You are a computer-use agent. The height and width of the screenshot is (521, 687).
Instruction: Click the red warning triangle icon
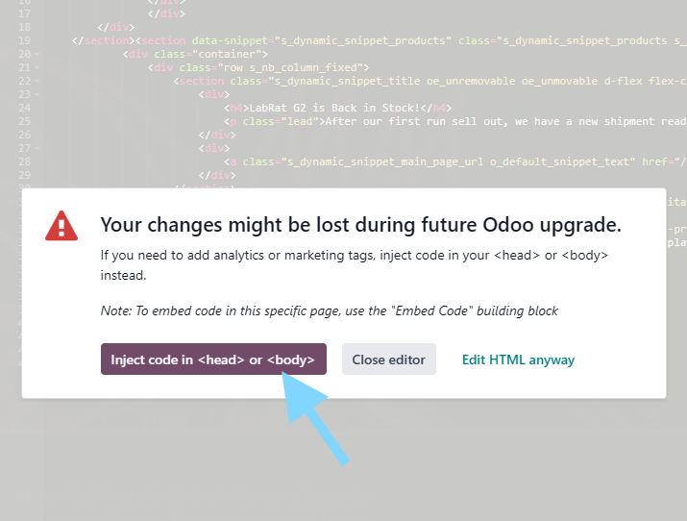tap(61, 226)
